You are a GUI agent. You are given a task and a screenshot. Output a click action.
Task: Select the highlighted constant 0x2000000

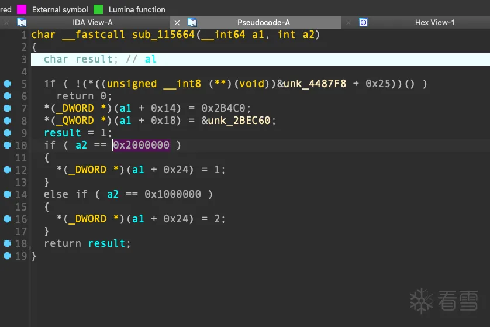(142, 145)
